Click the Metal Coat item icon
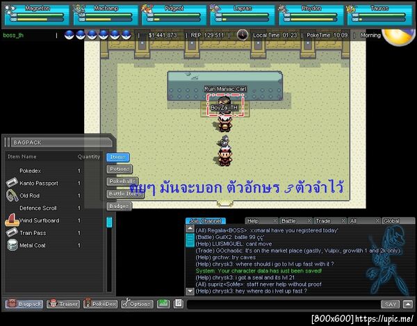The width and height of the screenshot is (417, 326). (13, 245)
